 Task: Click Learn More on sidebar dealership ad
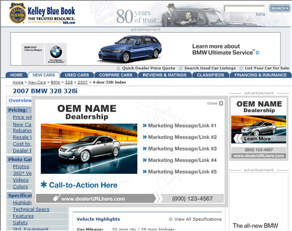tap(258, 139)
